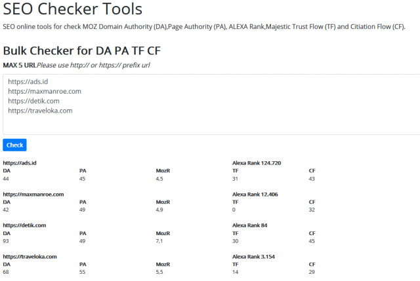Click the https://detik.com line in the textarea

pyautogui.click(x=33, y=101)
